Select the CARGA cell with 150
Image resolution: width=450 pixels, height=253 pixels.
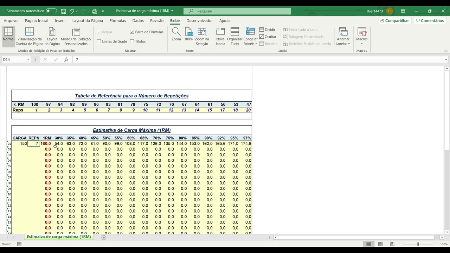(20, 144)
